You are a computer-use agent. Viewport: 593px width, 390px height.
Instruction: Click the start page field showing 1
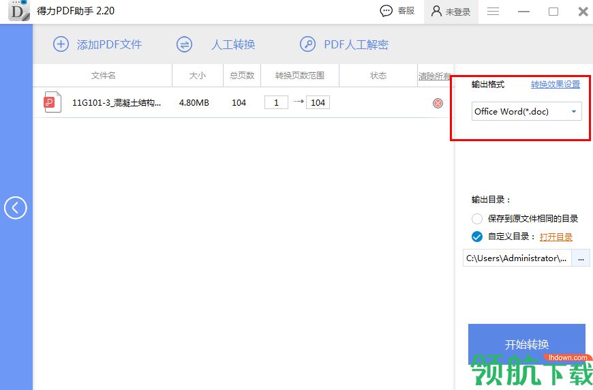pos(276,102)
